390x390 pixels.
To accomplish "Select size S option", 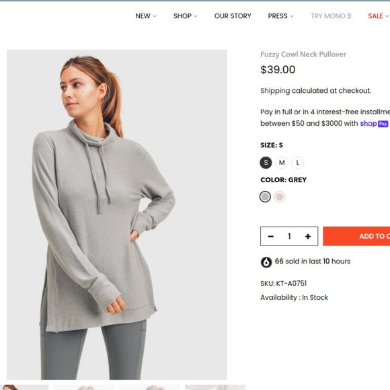I will (x=266, y=163).
